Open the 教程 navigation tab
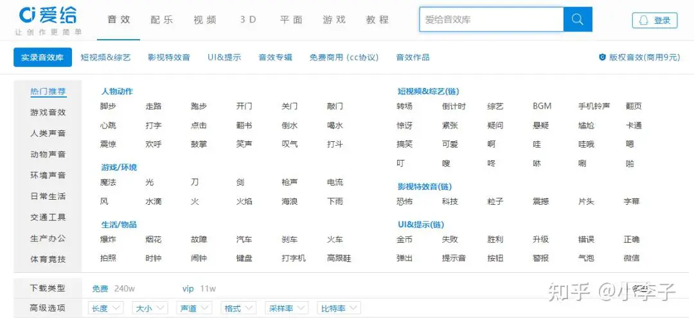 pyautogui.click(x=378, y=20)
